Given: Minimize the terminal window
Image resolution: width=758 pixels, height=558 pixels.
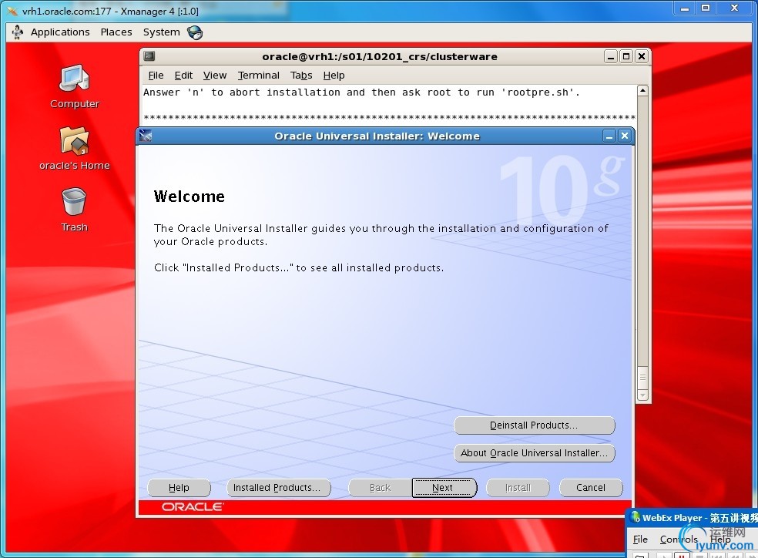Looking at the screenshot, I should (x=611, y=56).
